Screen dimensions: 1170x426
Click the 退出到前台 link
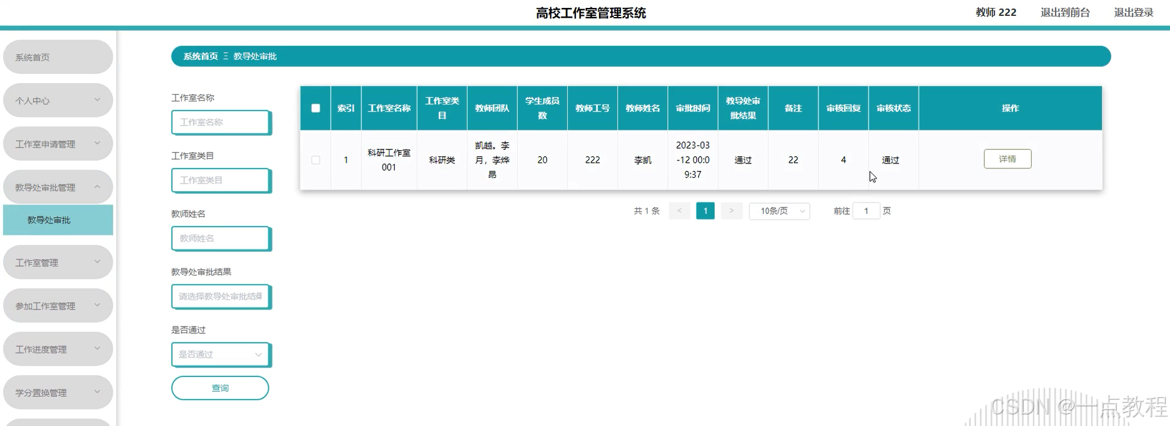(x=1065, y=12)
